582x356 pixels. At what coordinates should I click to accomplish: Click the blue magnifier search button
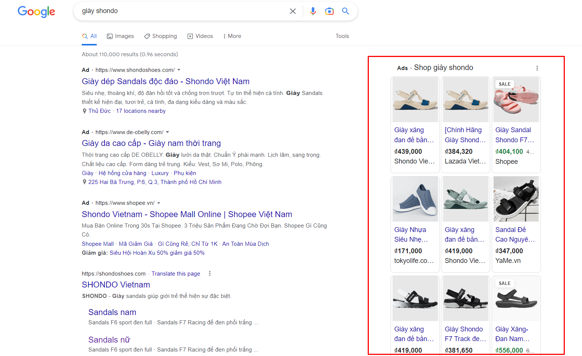346,11
